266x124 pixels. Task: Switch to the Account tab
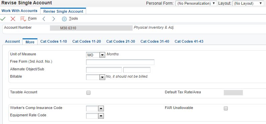pos(12,42)
